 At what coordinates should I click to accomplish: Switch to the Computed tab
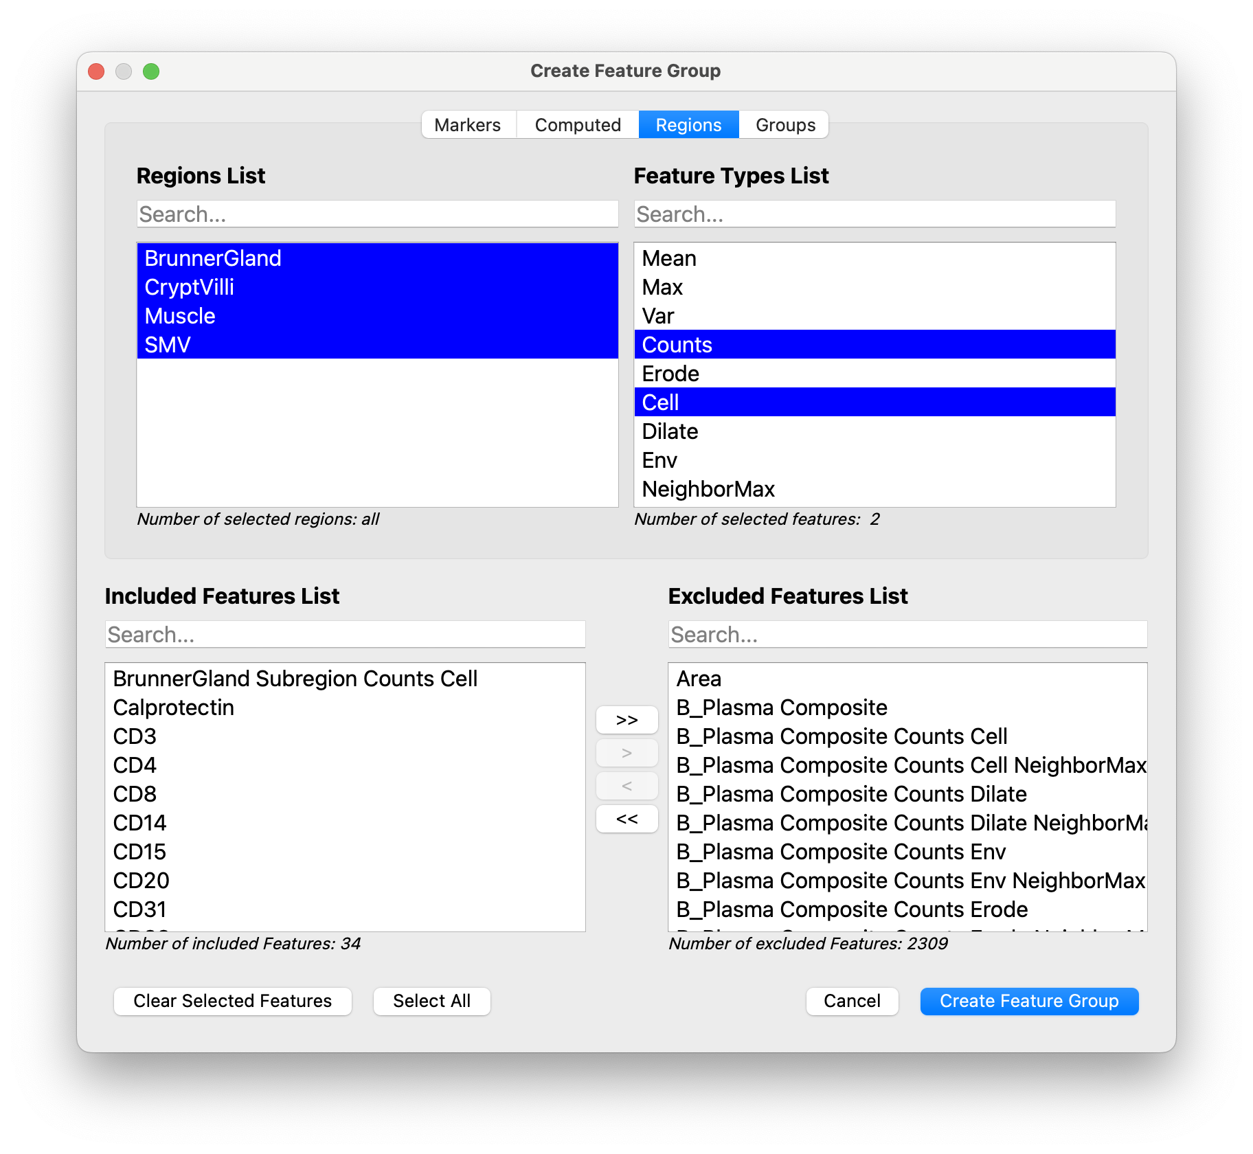577,124
